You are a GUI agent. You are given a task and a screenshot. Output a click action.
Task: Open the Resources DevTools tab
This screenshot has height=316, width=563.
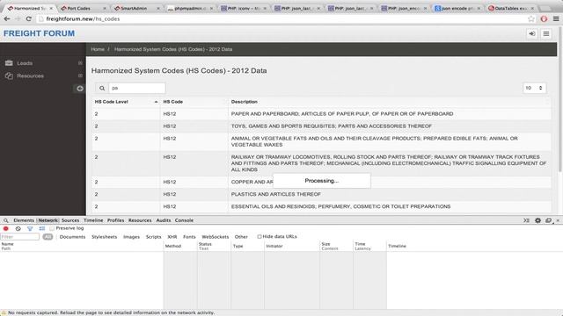[x=140, y=220]
